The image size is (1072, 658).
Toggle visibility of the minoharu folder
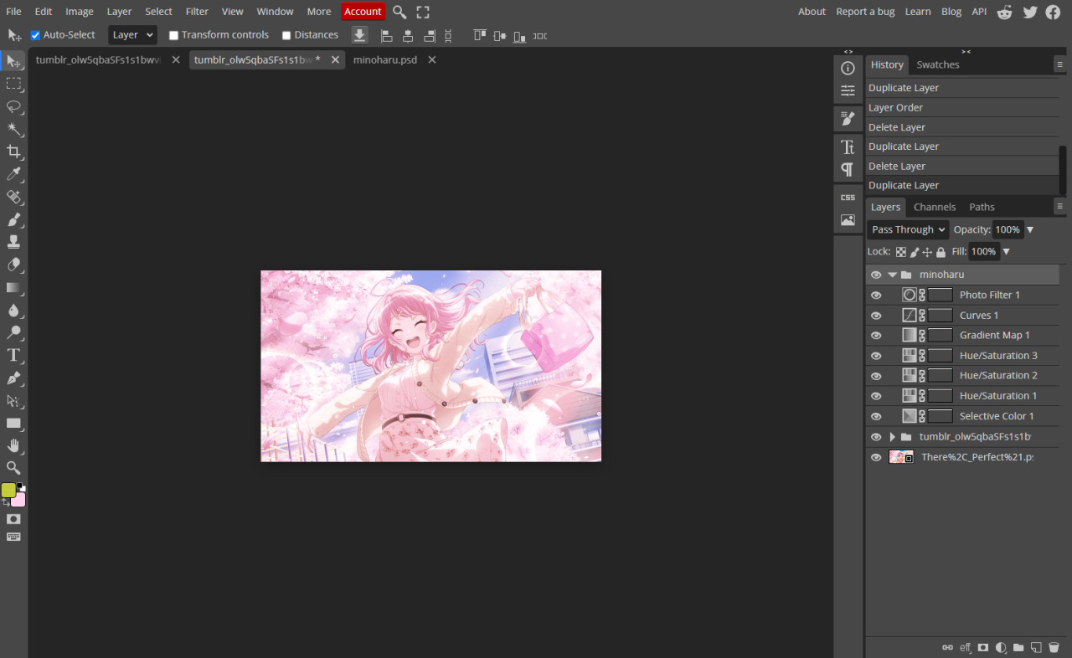[876, 275]
